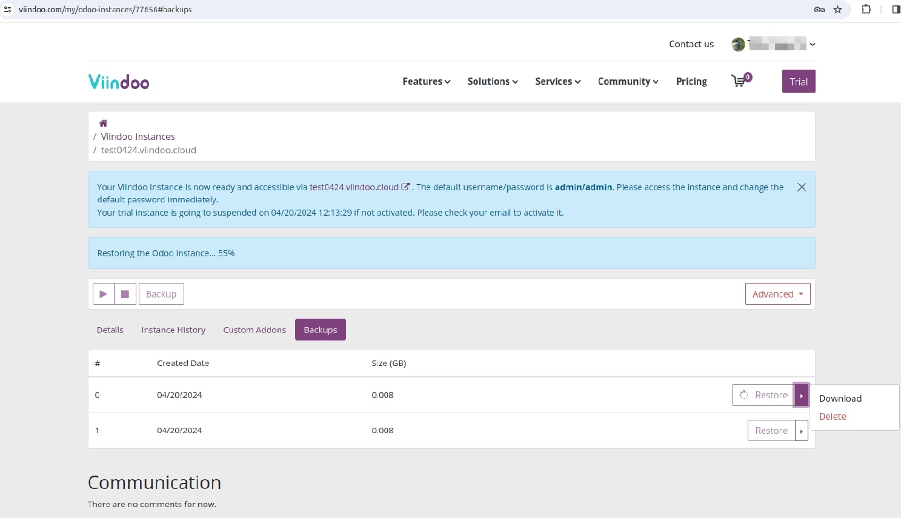Viewport: 901px width, 518px height.
Task: Click Restore for backup row 0
Action: 763,395
